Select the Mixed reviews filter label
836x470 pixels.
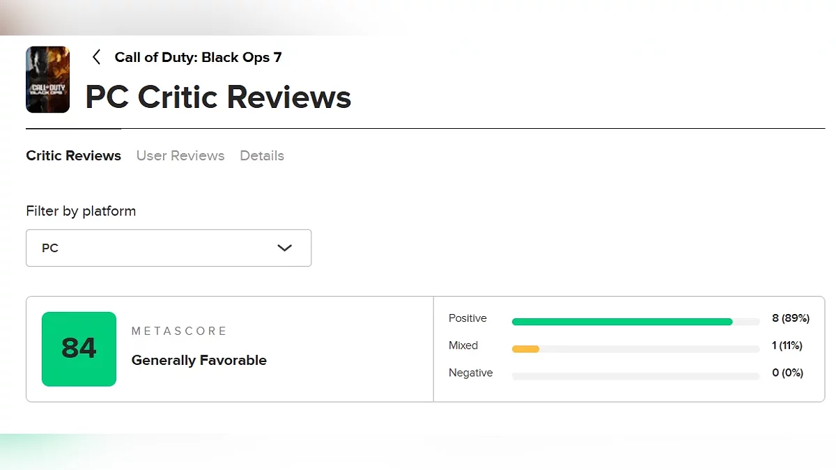tap(463, 345)
